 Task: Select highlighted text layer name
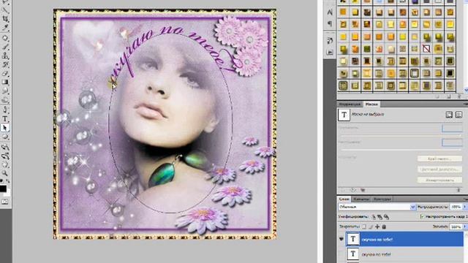[377, 240]
